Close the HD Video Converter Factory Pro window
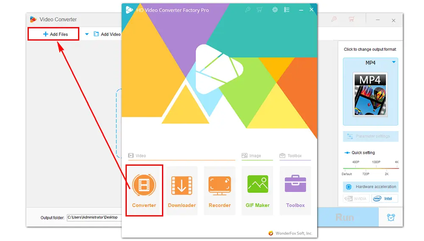This screenshot has width=424, height=241. pyautogui.click(x=312, y=10)
